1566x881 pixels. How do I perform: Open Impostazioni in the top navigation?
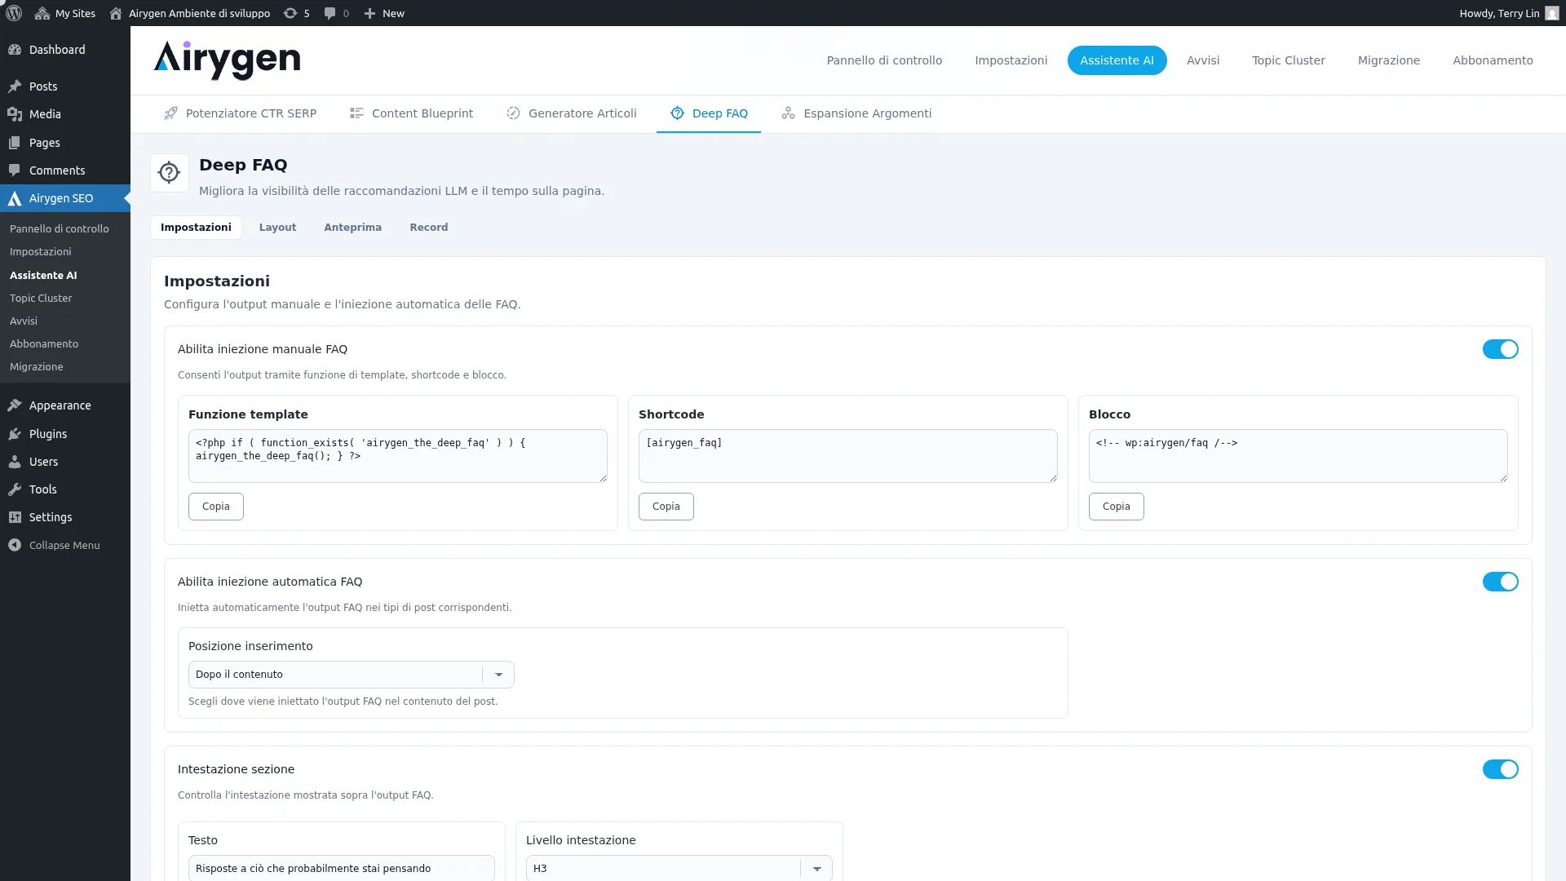[x=1011, y=60]
